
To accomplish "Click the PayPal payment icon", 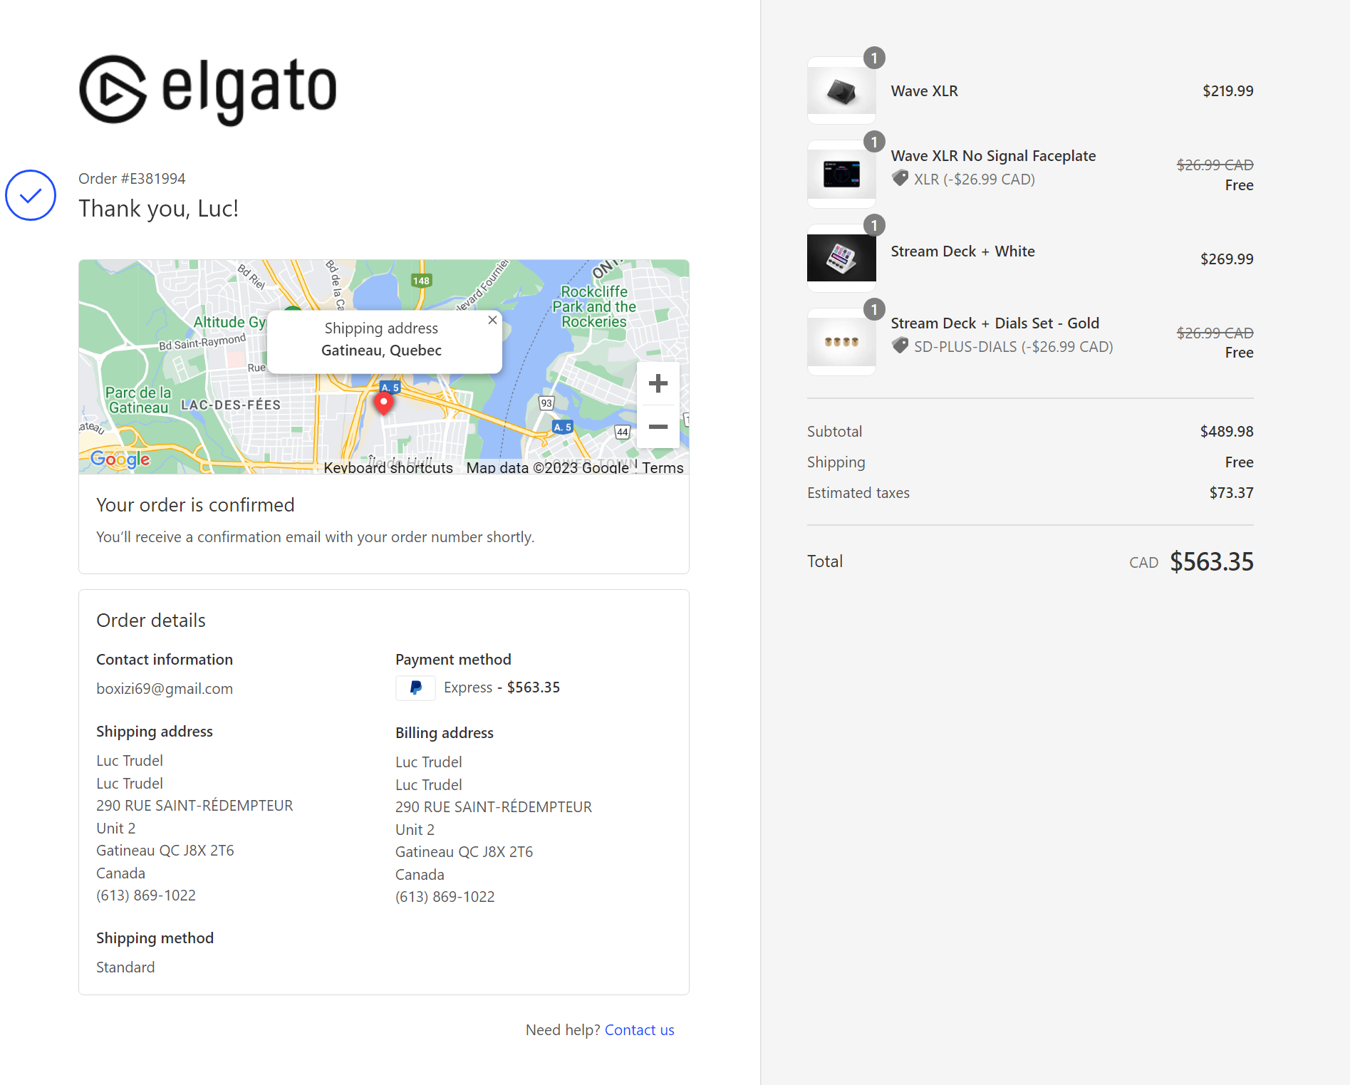I will pyautogui.click(x=415, y=687).
